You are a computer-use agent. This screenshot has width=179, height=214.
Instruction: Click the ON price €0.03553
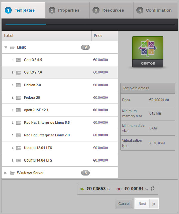click(x=96, y=189)
